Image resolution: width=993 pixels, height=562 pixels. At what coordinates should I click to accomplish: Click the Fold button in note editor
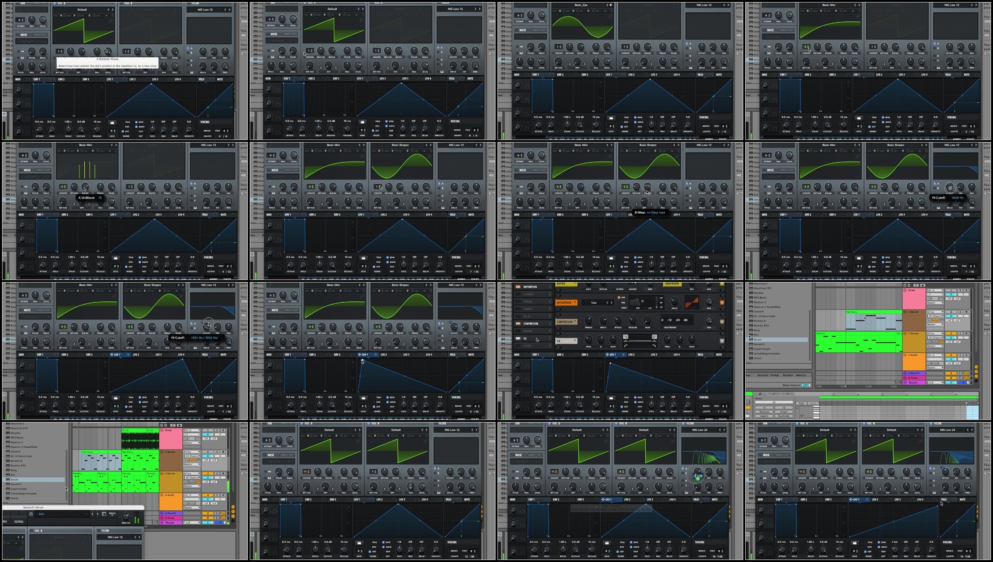[801, 403]
